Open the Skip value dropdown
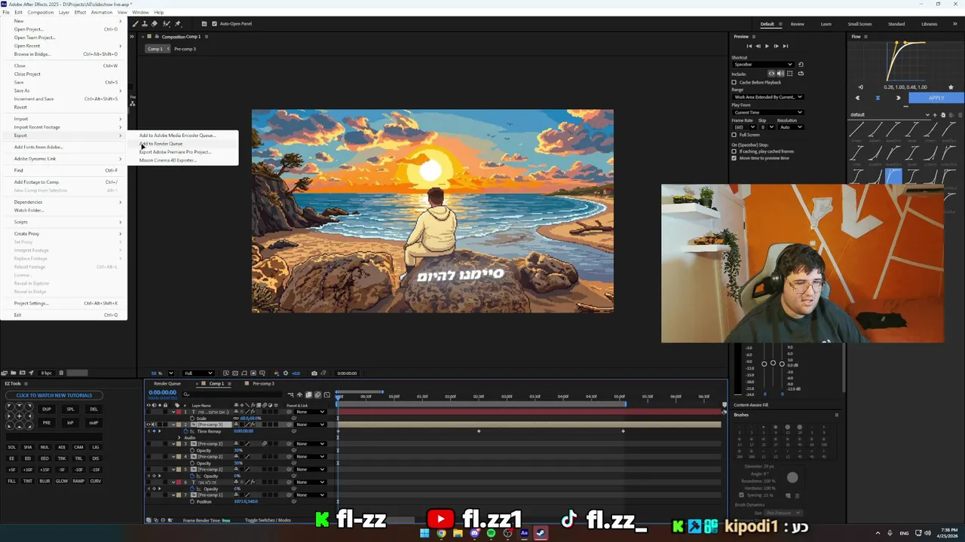 (767, 127)
